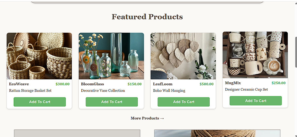The height and width of the screenshot is (137, 297).
Task: Open the More Products link
Action: [x=147, y=118]
